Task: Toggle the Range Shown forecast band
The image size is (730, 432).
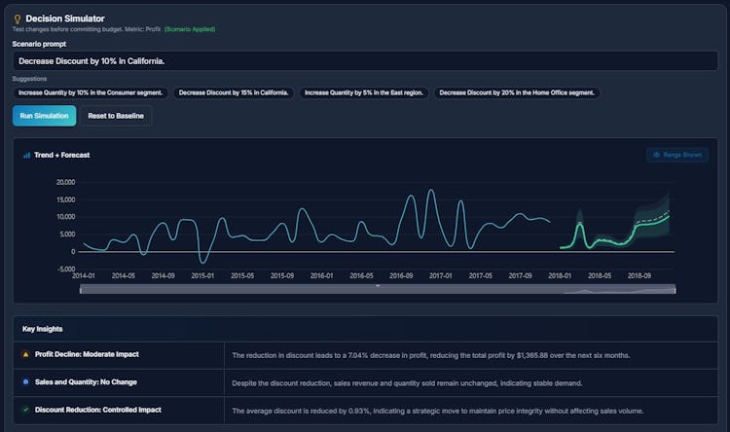Action: click(677, 155)
